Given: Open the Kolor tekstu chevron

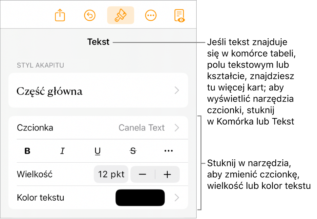Looking at the screenshot, I should pos(177,198).
